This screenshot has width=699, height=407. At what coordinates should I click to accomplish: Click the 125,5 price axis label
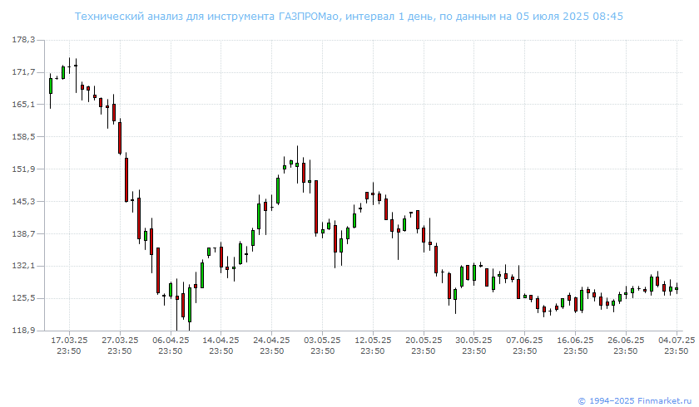click(23, 298)
